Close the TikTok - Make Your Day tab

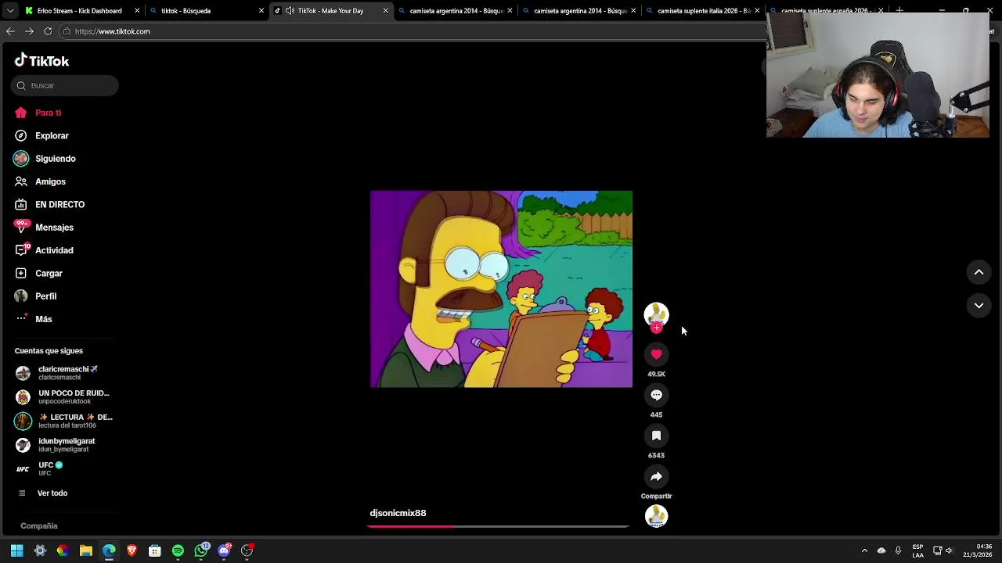coord(385,11)
